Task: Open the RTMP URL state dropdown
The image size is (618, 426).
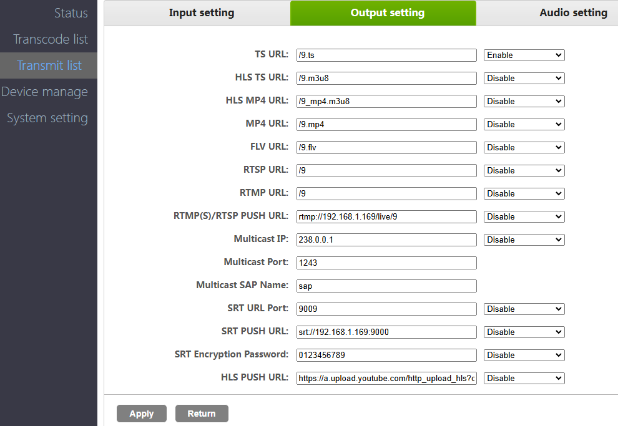Action: tap(524, 194)
